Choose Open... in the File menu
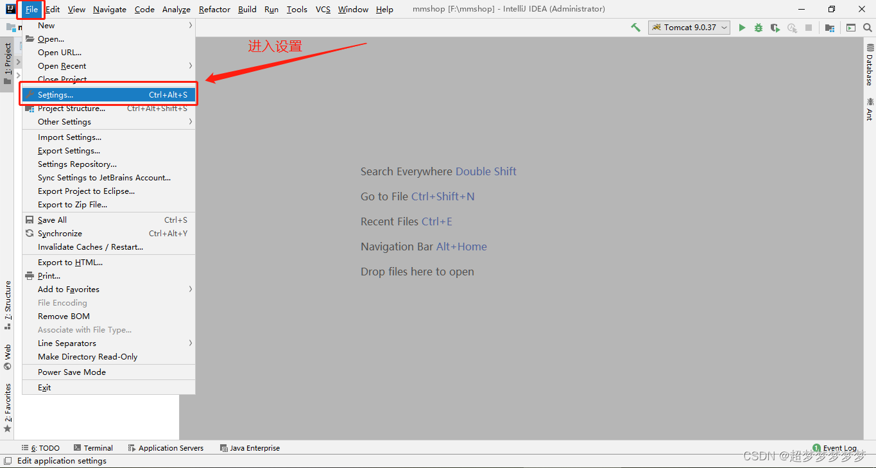 [x=108, y=39]
